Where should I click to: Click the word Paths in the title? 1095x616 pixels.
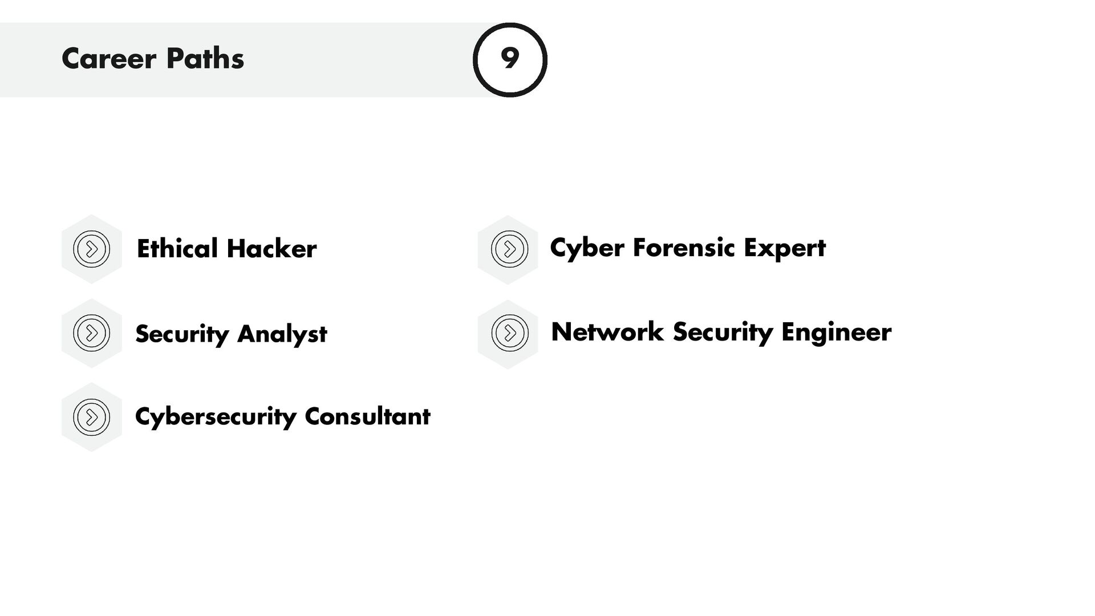coord(205,59)
